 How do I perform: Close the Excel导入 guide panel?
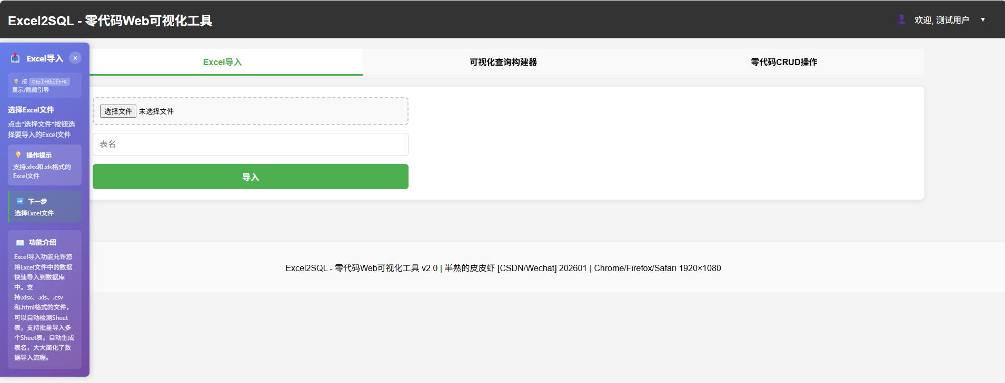[75, 58]
